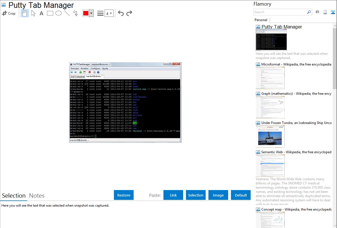Click the Configurar menu in PuTTY screenshot

click(95, 69)
